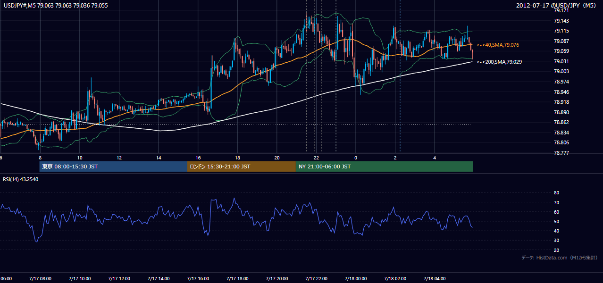Click the hour 10 tick under price chart
Viewport: 603px width, 283px height.
[x=79, y=158]
